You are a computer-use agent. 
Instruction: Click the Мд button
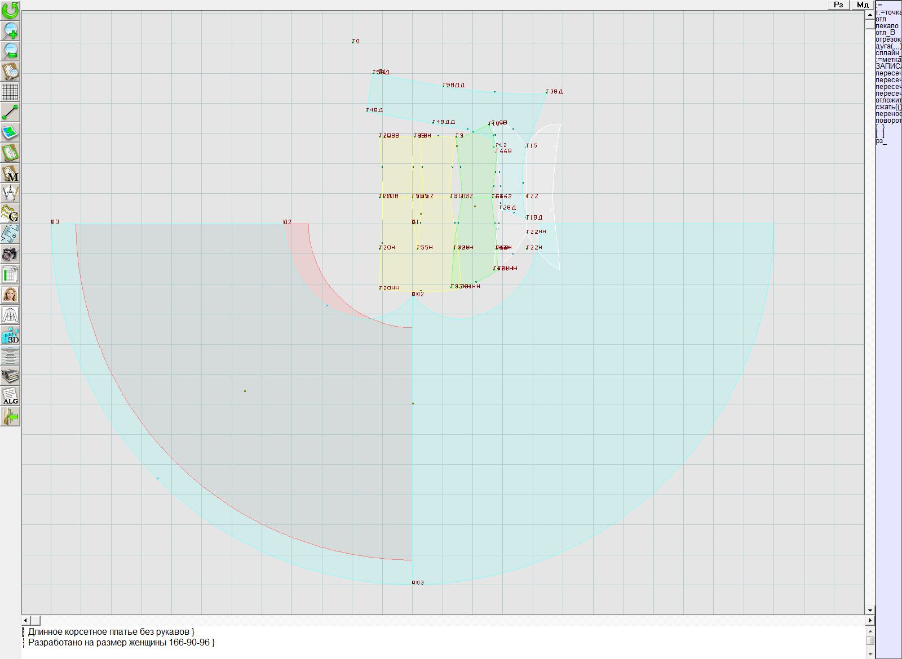point(863,5)
